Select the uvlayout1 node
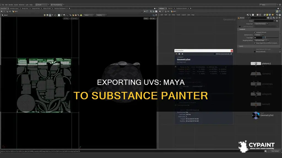282x158 pixels. tap(256, 94)
